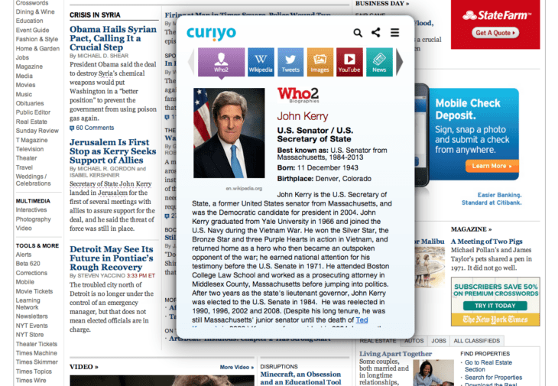558x386 pixels.
Task: Select ALL CLASSIFIEDS tab
Action: [477, 341]
